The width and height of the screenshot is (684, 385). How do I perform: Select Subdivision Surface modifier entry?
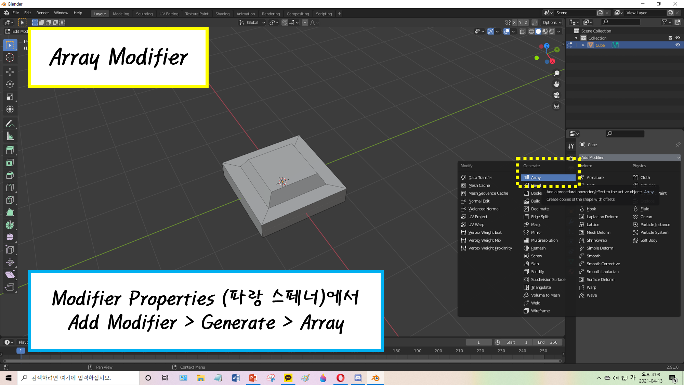[x=548, y=280]
